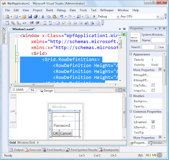The width and height of the screenshot is (169, 160).
Task: Collapse the Appearance property category
Action: point(131,54)
